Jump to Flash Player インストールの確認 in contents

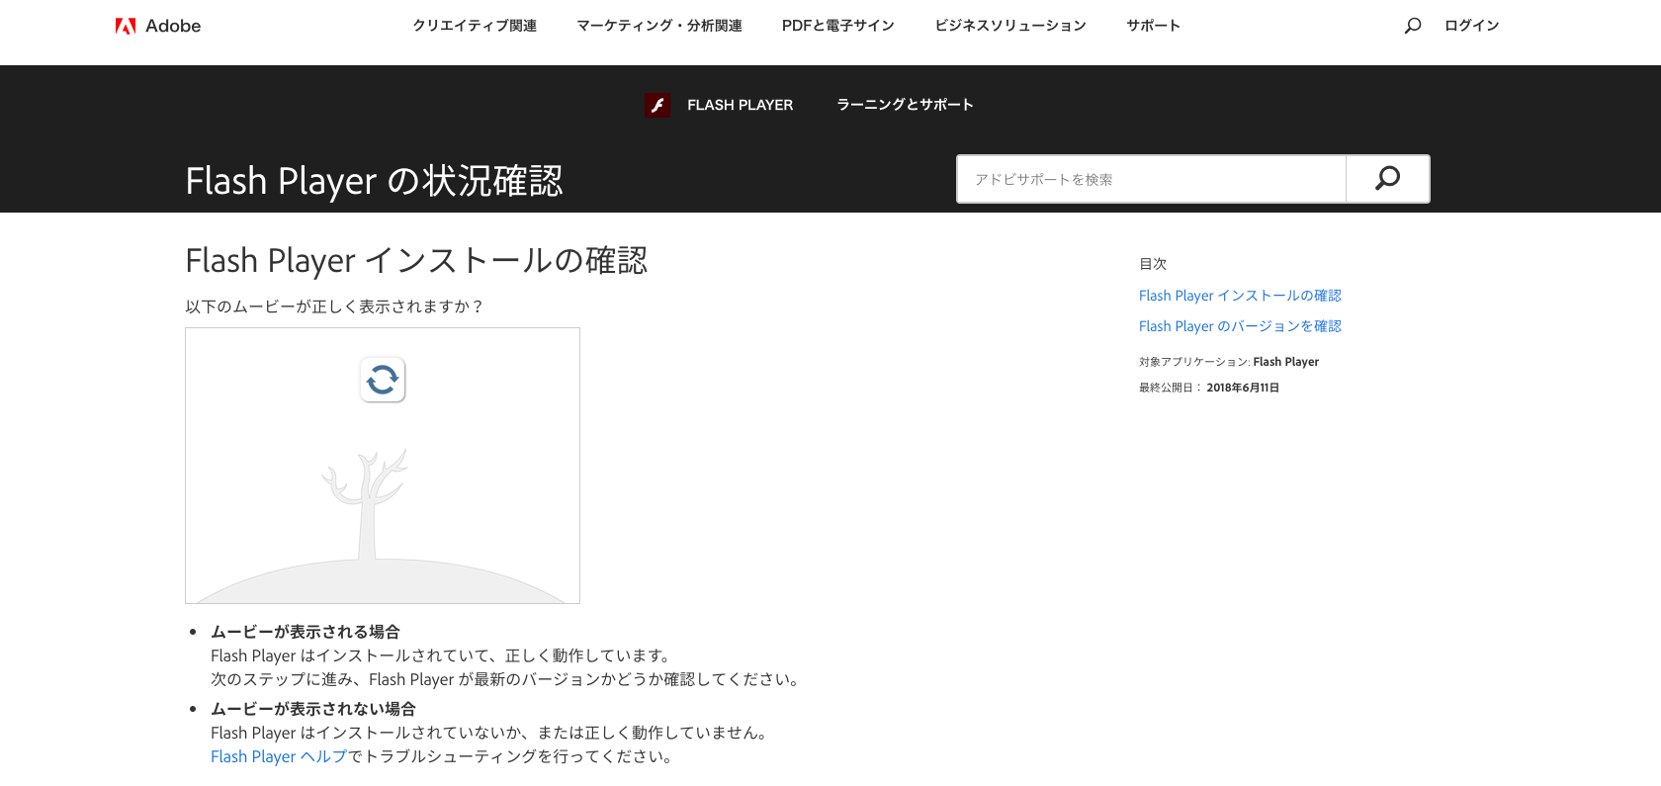coord(1240,296)
